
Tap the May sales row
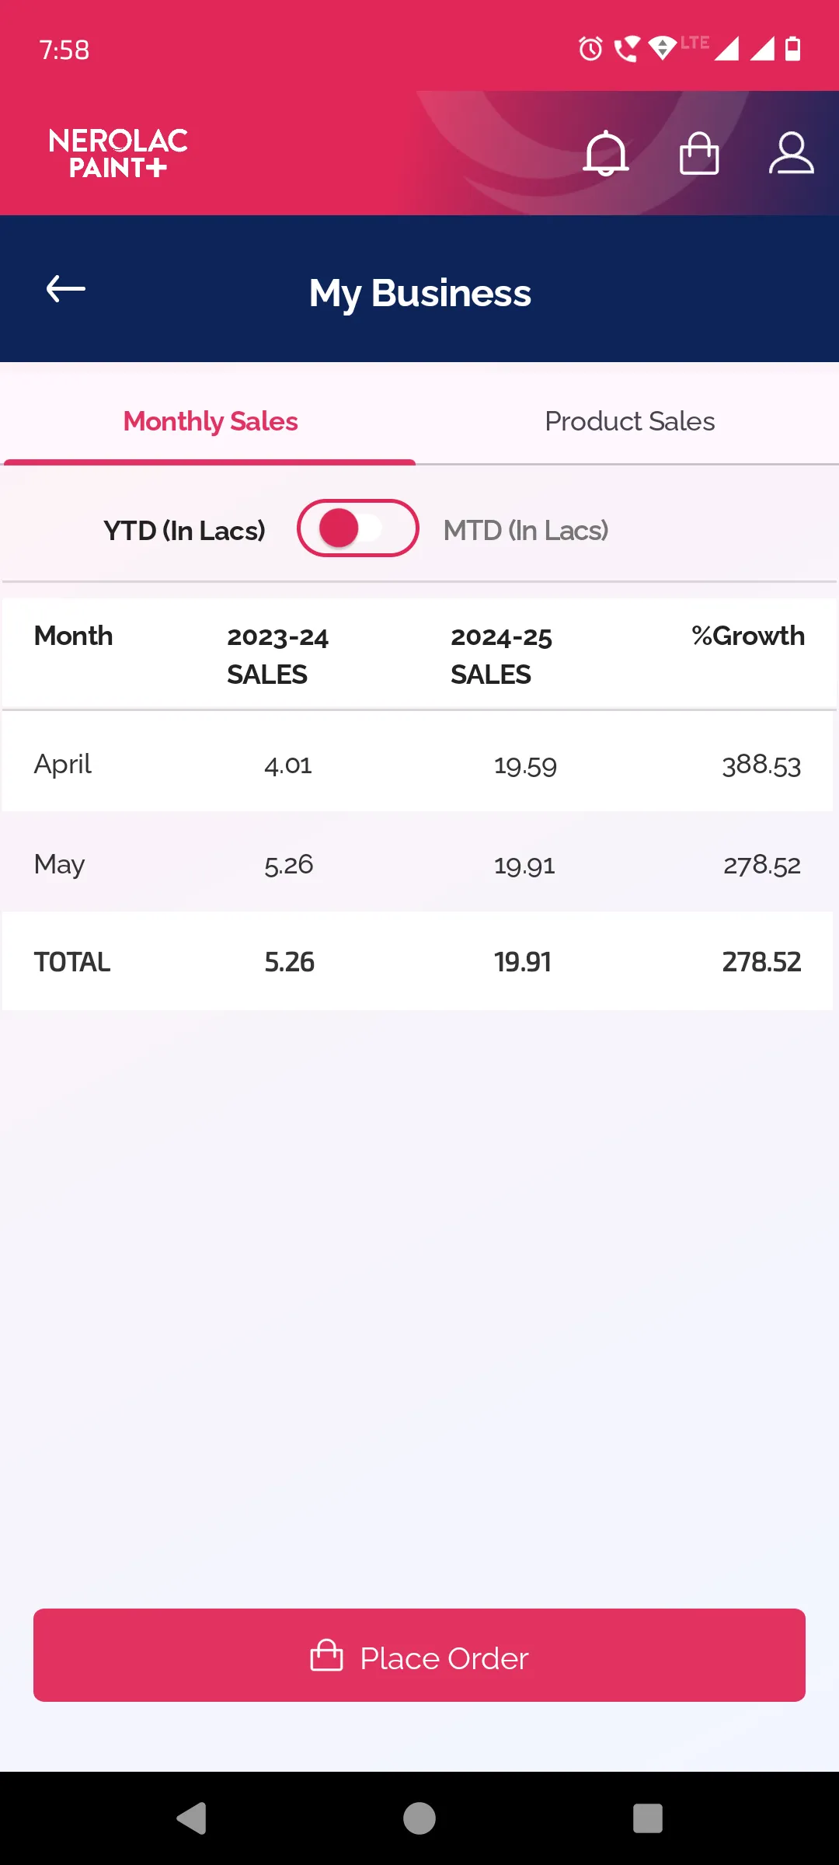tap(418, 864)
